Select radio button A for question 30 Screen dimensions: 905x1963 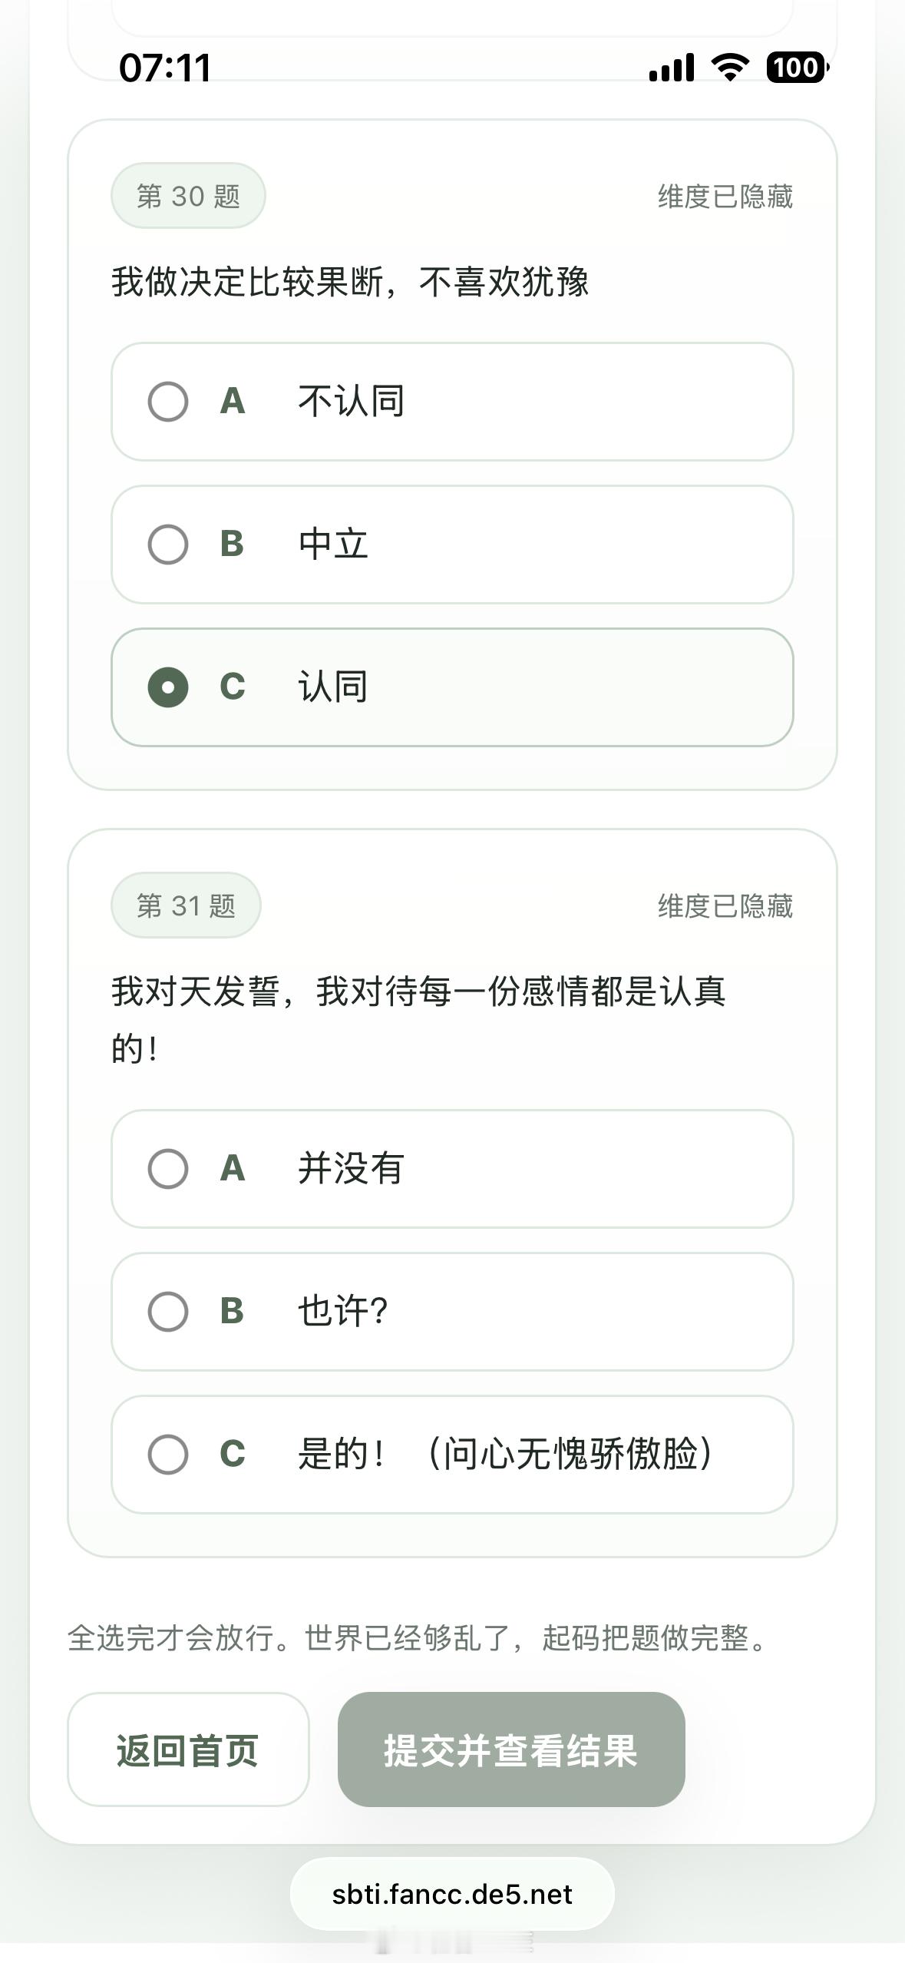(168, 402)
